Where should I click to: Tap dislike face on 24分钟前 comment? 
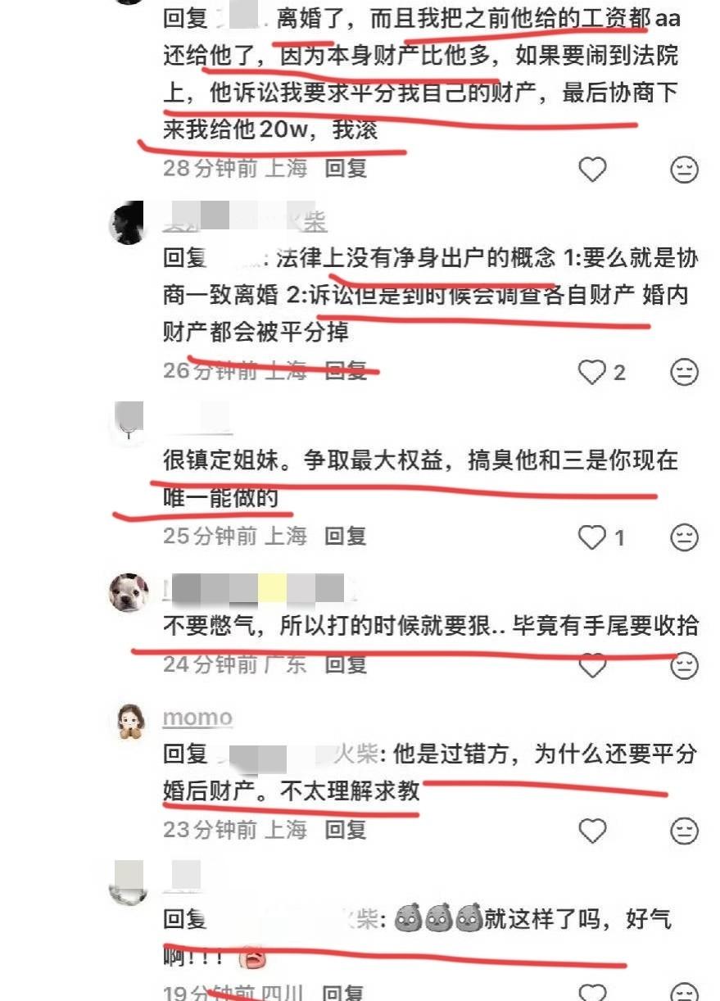tap(684, 665)
